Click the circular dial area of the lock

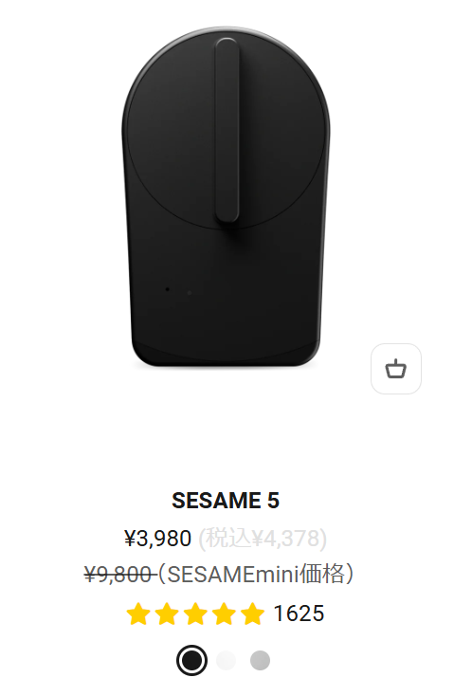coord(226,129)
